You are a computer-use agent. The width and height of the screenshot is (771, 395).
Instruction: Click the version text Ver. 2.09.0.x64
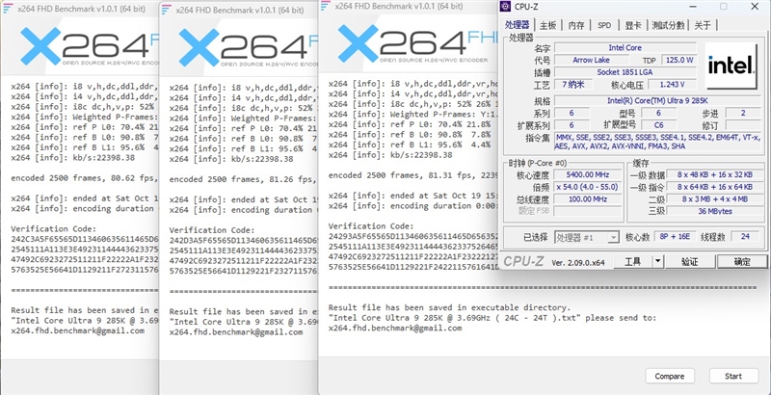[578, 263]
